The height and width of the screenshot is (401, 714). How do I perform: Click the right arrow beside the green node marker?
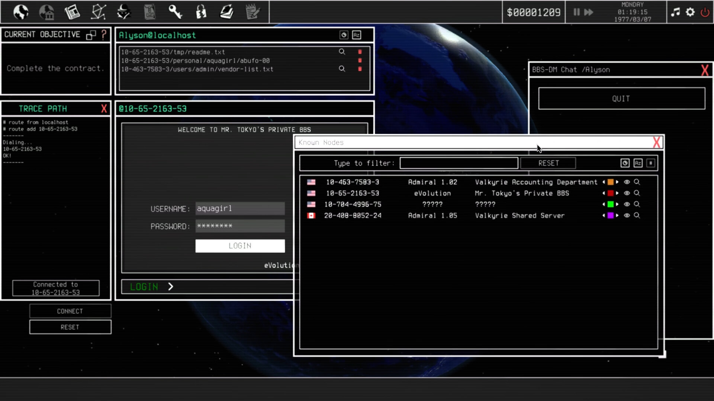click(617, 204)
